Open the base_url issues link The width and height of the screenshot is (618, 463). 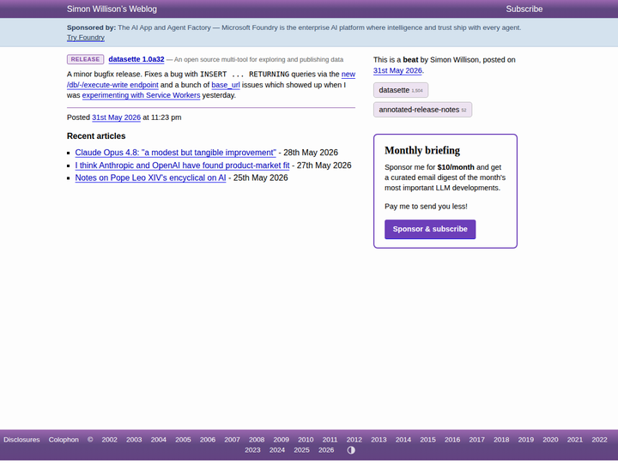pyautogui.click(x=226, y=85)
